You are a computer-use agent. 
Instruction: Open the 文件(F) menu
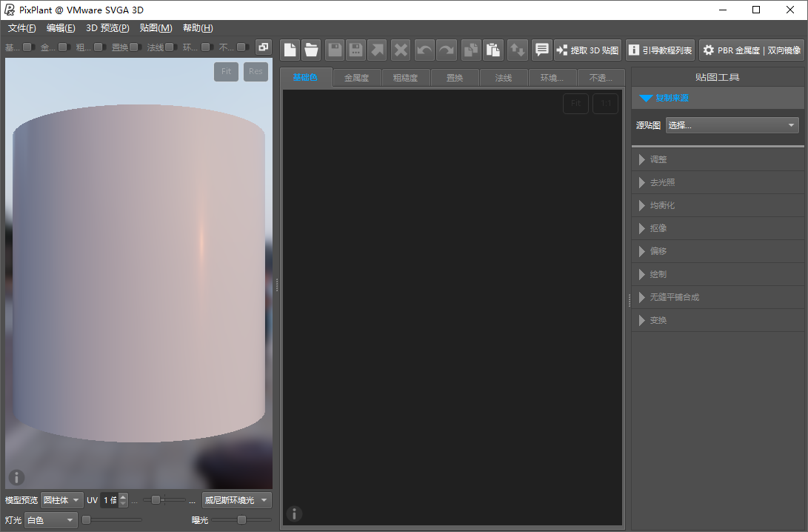point(21,28)
